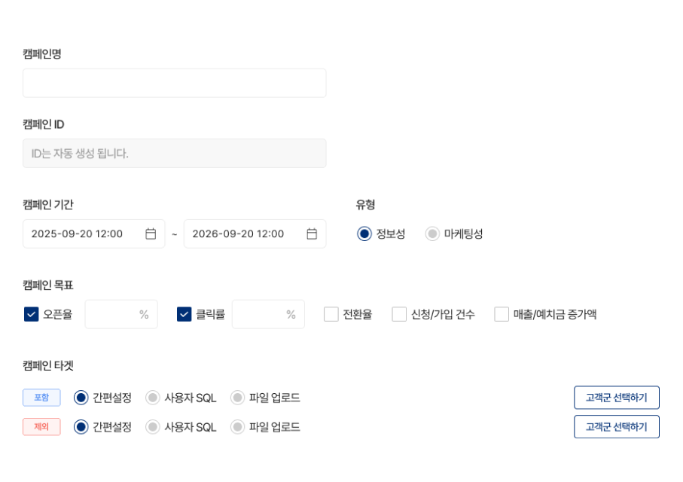Uncheck the 오픈율 checkbox

tap(30, 314)
